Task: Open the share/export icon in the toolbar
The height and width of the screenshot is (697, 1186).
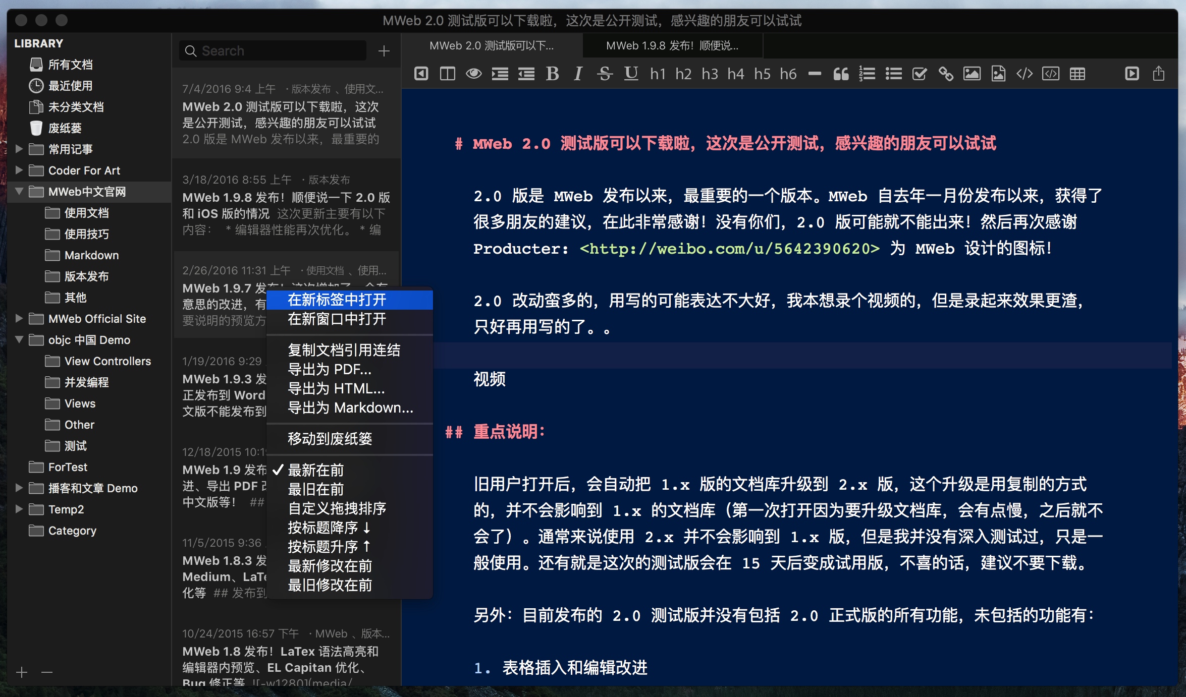Action: (1159, 74)
